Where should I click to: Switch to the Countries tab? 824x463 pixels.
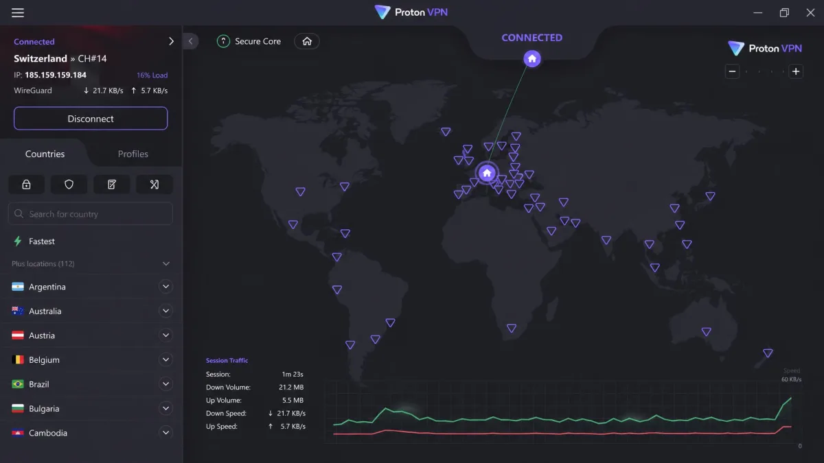[x=45, y=154]
